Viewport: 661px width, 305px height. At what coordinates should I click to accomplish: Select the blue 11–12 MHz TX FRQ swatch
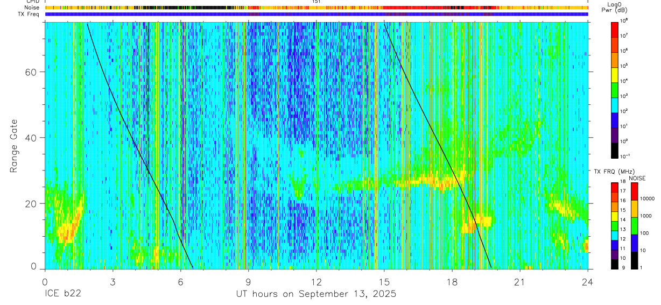point(615,245)
